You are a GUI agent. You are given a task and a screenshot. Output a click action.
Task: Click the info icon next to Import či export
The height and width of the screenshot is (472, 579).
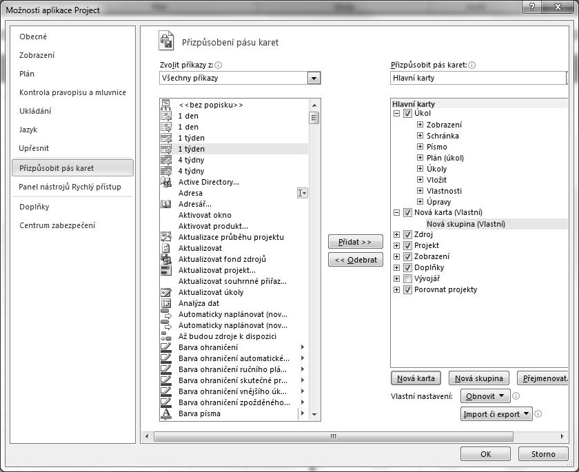click(538, 414)
